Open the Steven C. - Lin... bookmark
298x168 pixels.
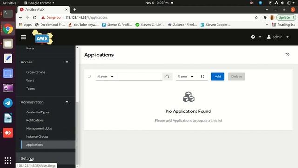[x=150, y=25]
